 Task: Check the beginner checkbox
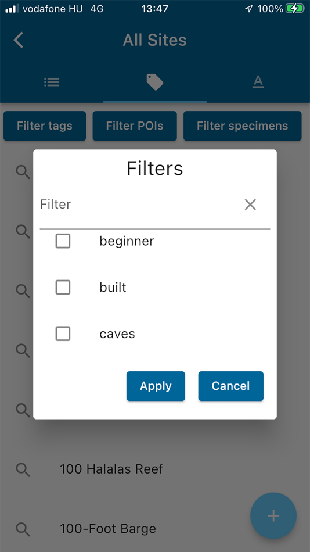pyautogui.click(x=63, y=241)
